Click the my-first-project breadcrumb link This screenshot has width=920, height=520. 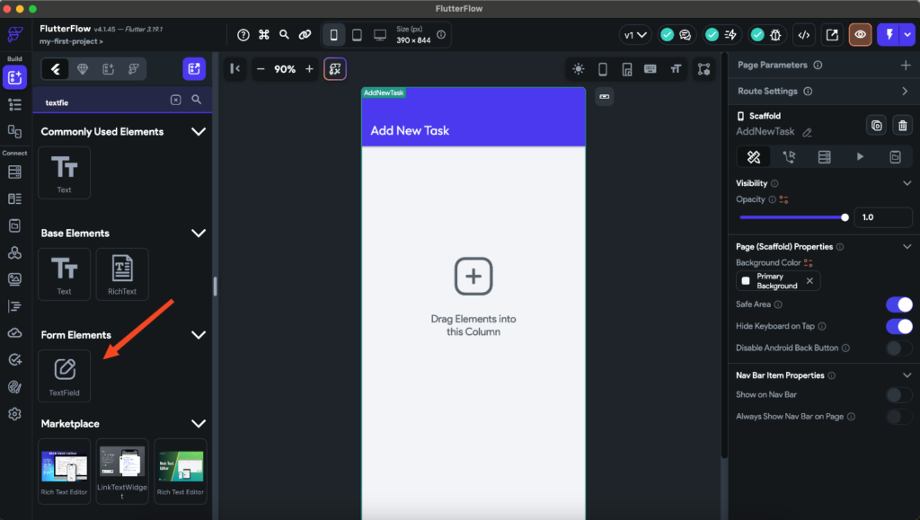[x=71, y=41]
